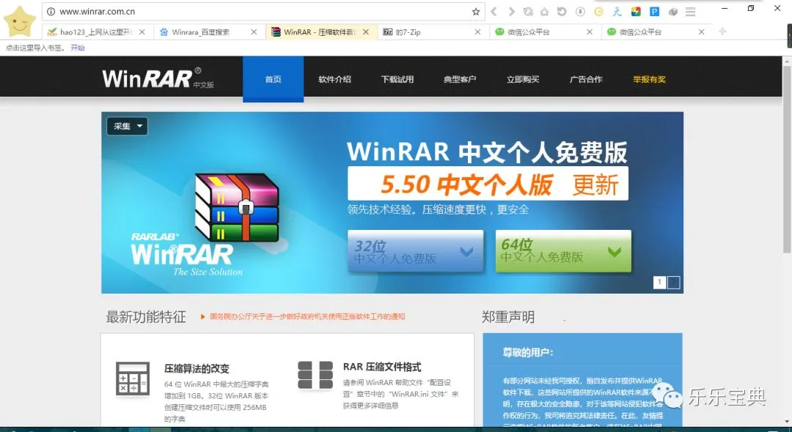792x432 pixels.
Task: Click the stacked-blocks icon beside RAR 压缩文件格式
Action: click(315, 375)
